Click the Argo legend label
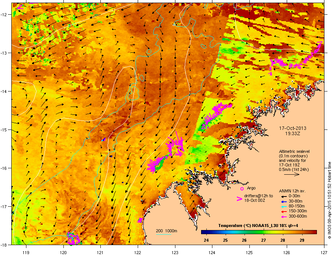Image resolution: width=332 pixels, height=256 pixels. click(x=251, y=188)
